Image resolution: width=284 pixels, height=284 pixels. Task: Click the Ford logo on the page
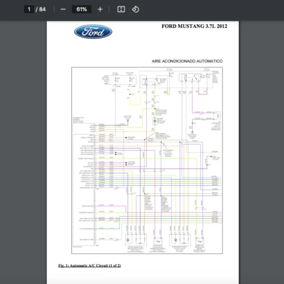93,32
